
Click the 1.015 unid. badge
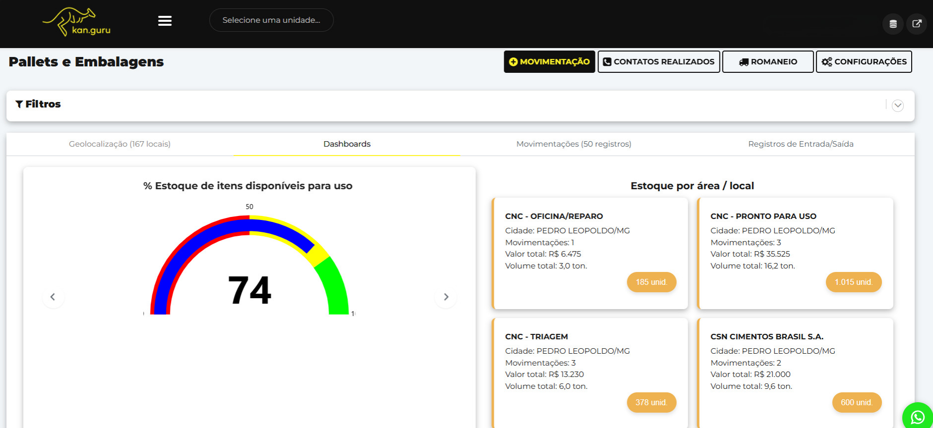pos(853,282)
